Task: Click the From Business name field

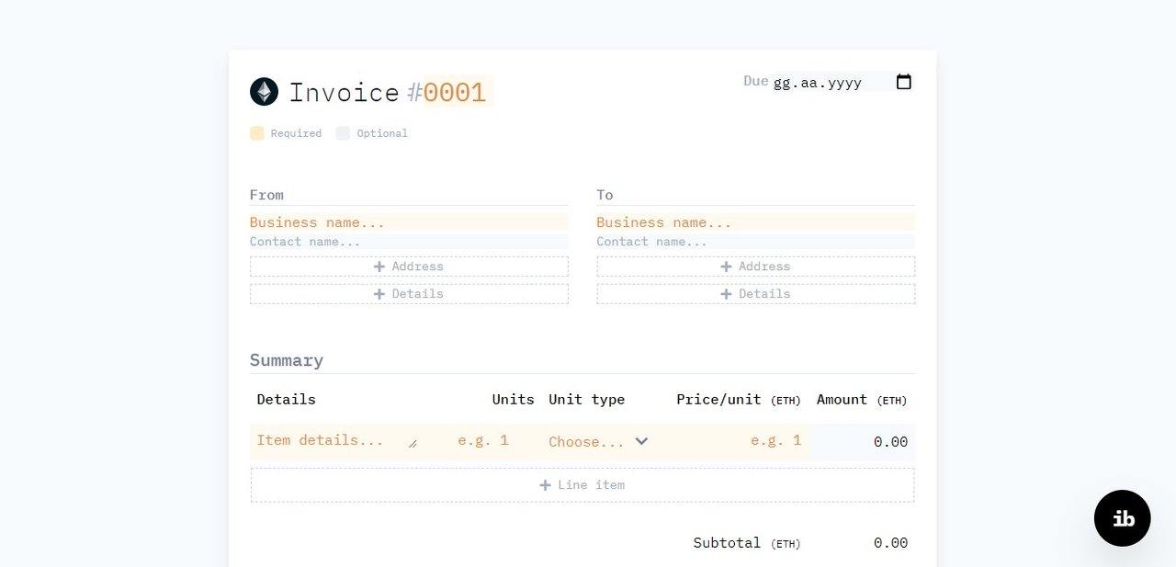Action: click(409, 222)
